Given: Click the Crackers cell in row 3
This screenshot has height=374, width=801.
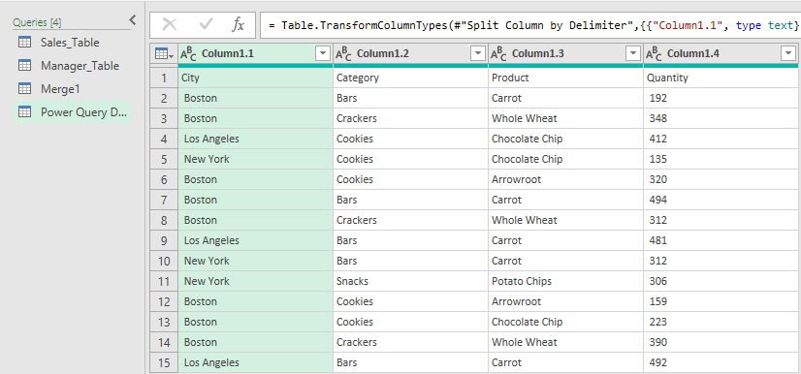Looking at the screenshot, I should 411,118.
